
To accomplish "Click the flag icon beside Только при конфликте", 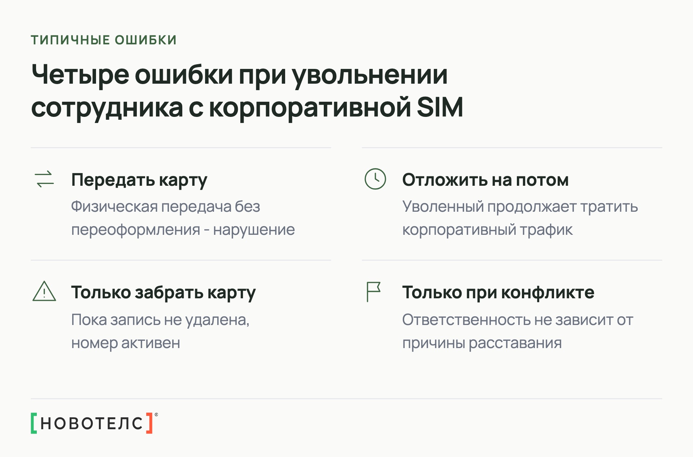I will click(374, 292).
